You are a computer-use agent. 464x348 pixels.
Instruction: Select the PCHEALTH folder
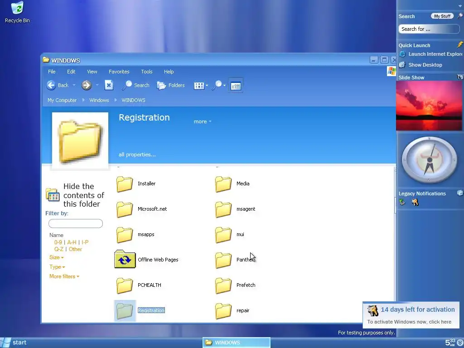[139, 285]
